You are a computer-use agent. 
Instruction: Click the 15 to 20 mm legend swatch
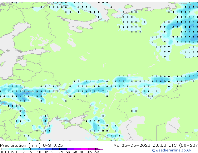[49, 149]
